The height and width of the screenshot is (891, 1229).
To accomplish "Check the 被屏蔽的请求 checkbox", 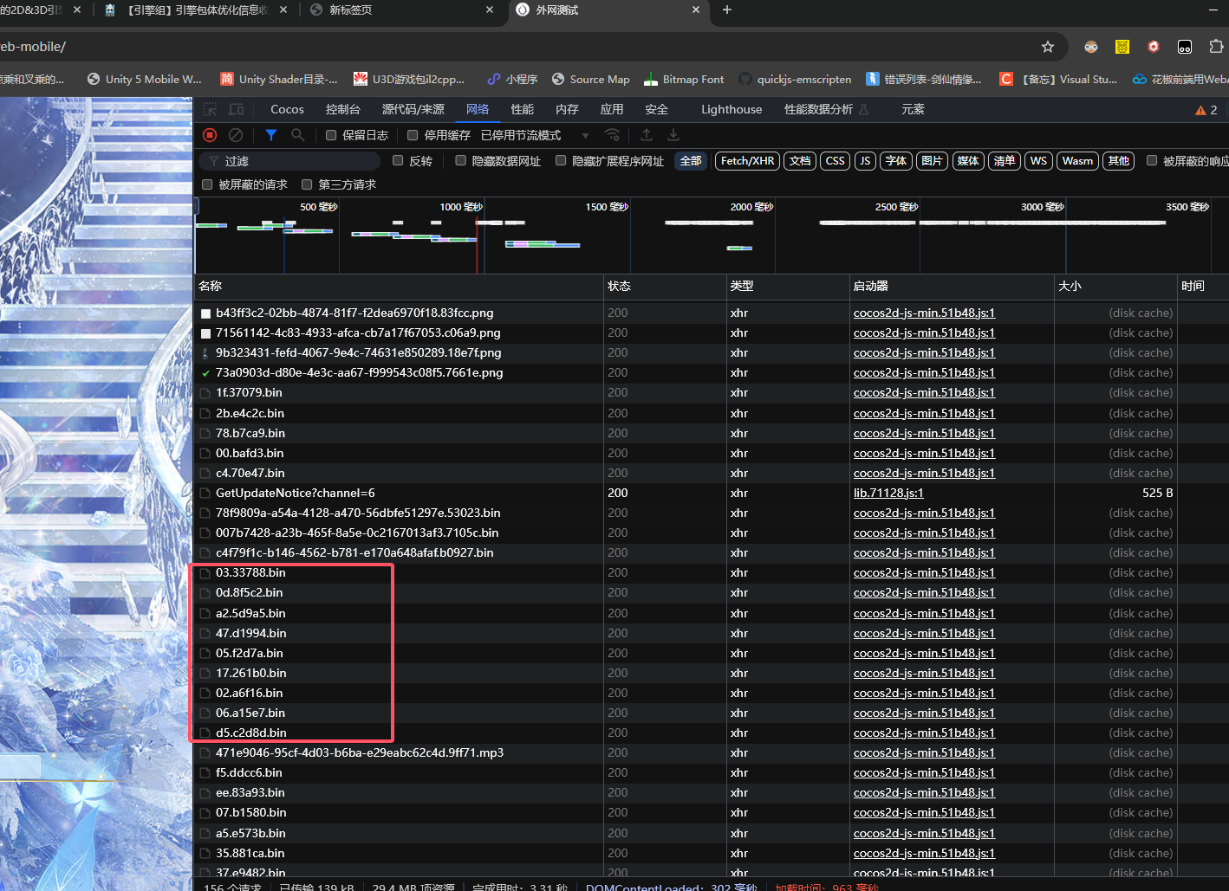I will (207, 184).
